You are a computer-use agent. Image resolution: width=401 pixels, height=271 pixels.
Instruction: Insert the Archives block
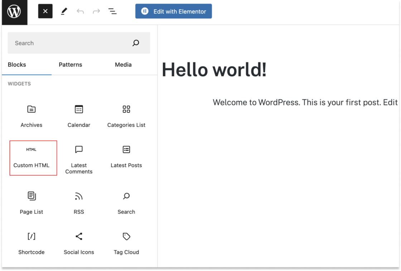[31, 115]
